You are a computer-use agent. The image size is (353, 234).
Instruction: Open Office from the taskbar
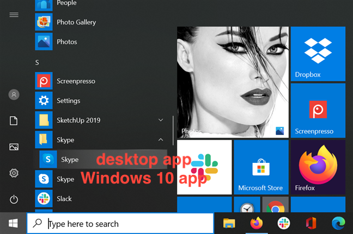(x=311, y=224)
